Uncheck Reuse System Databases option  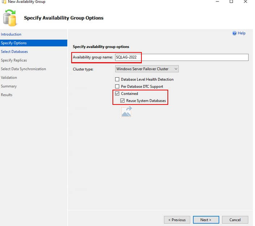pyautogui.click(x=123, y=101)
